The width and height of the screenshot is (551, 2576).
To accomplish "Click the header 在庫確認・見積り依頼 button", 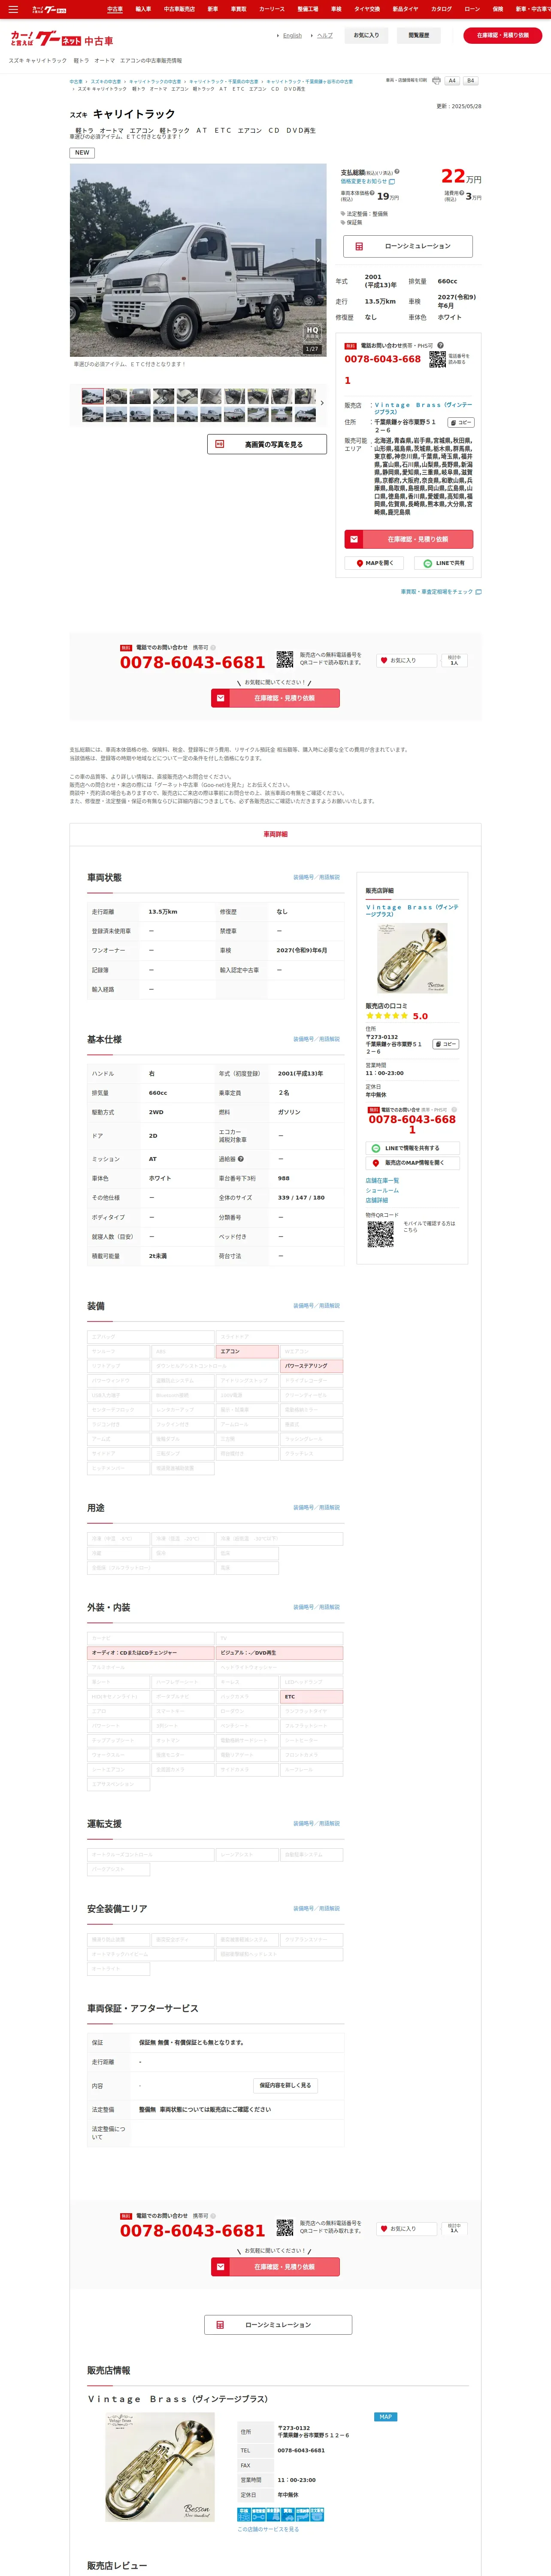I will pos(503,35).
